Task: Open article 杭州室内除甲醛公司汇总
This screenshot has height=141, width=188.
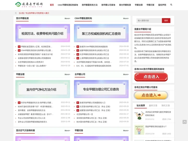Action: click(x=92, y=122)
